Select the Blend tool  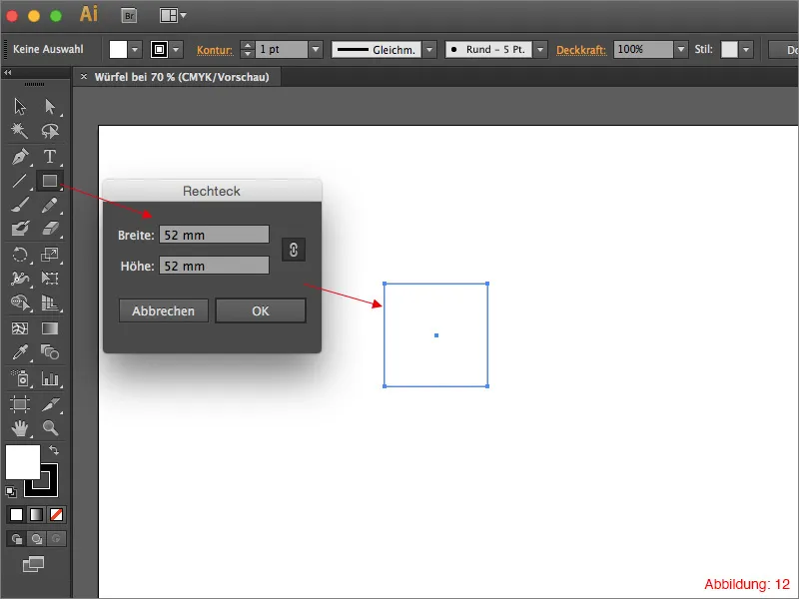pos(49,352)
